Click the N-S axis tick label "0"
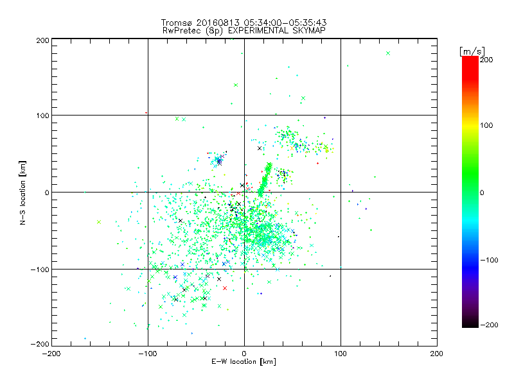The width and height of the screenshot is (514, 385). pos(47,193)
